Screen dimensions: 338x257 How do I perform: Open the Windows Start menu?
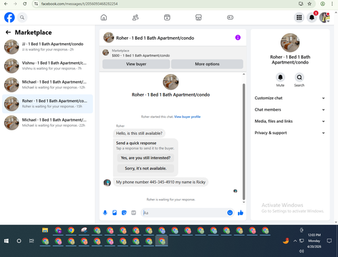click(x=6, y=241)
